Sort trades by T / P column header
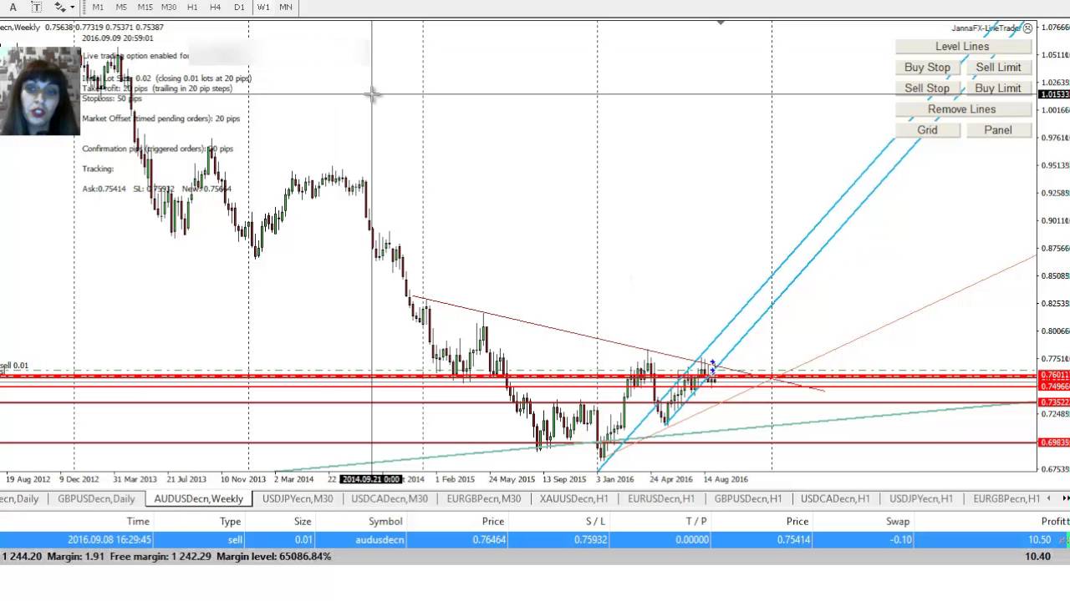The image size is (1070, 601). (x=696, y=521)
